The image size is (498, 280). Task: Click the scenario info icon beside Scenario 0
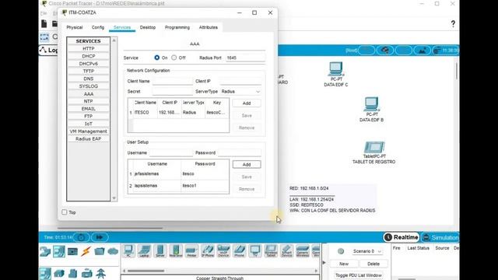tap(341, 251)
